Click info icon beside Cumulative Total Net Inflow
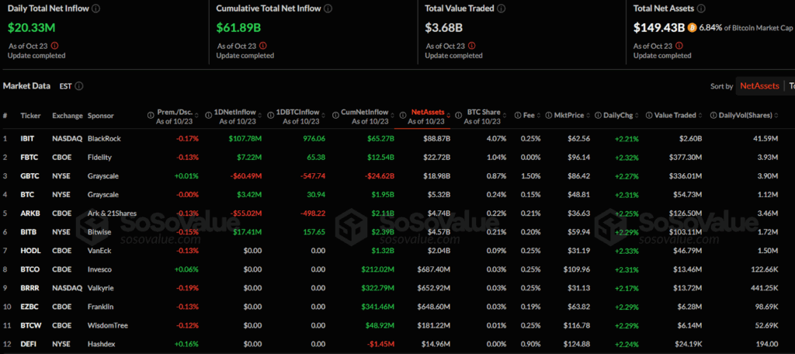Image resolution: width=795 pixels, height=354 pixels. coord(328,9)
